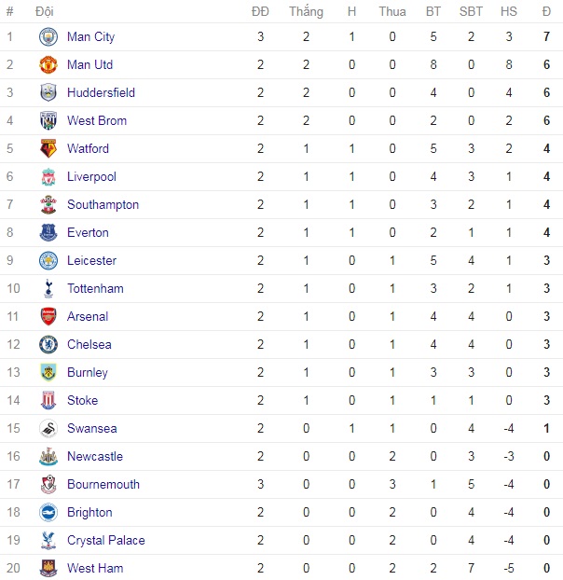Image resolution: width=563 pixels, height=580 pixels.
Task: Click the Crystal Palace club crest
Action: tap(48, 541)
